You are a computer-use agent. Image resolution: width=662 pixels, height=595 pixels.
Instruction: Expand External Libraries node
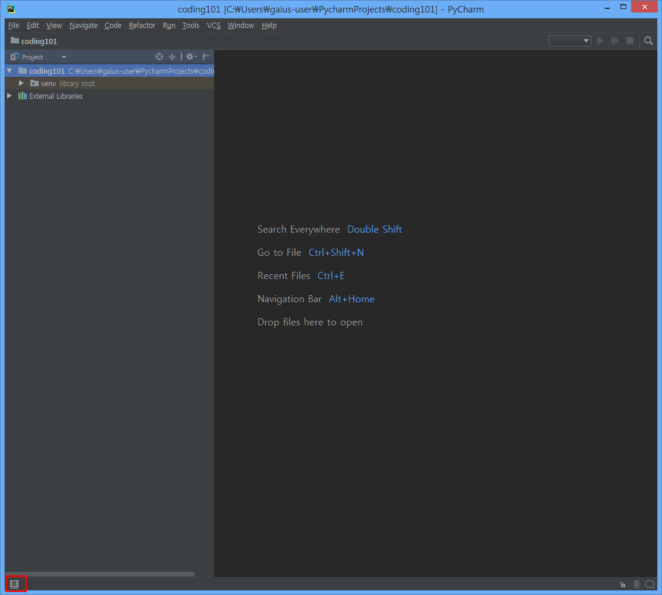pyautogui.click(x=9, y=96)
